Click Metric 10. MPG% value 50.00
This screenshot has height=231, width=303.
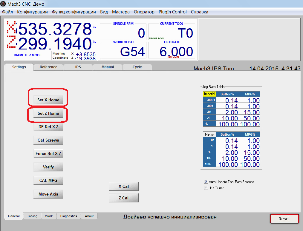click(x=249, y=158)
